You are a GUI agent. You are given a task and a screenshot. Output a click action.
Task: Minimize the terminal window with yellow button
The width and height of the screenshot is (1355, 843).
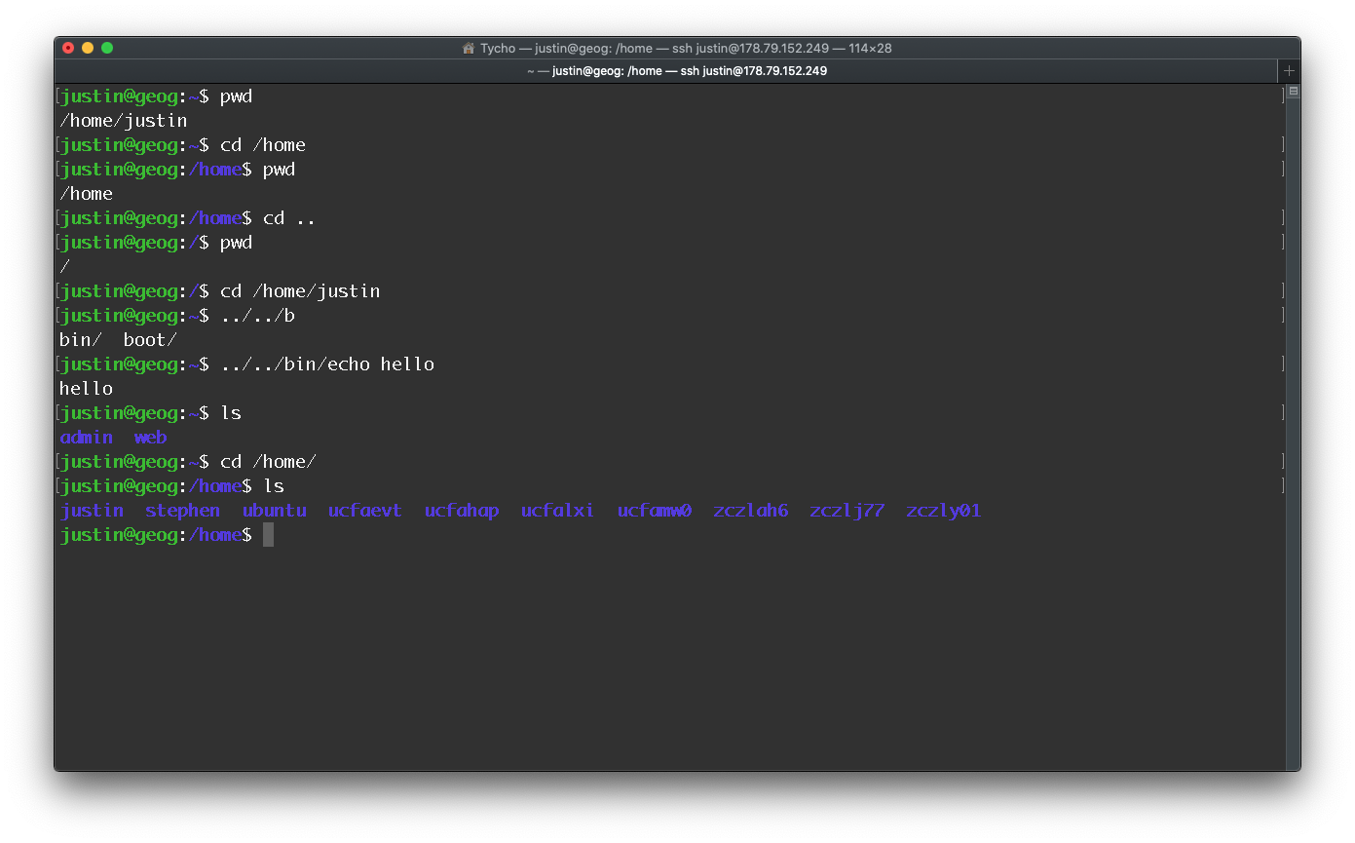(88, 48)
